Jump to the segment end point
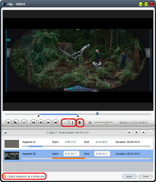156x182 pixels. (x=56, y=123)
